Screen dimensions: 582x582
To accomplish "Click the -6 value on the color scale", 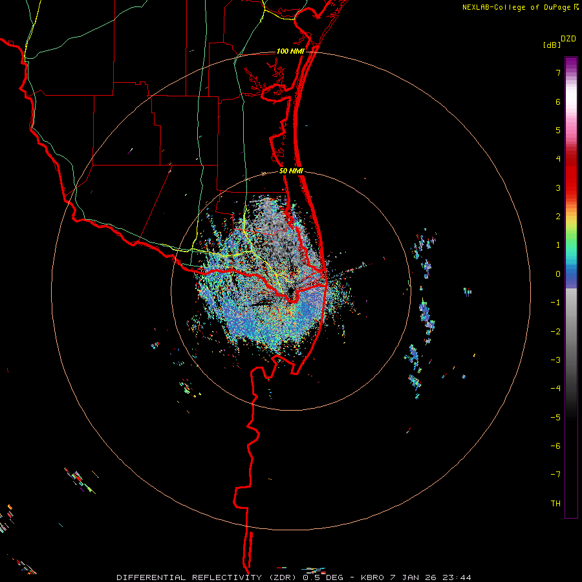I will tap(555, 446).
